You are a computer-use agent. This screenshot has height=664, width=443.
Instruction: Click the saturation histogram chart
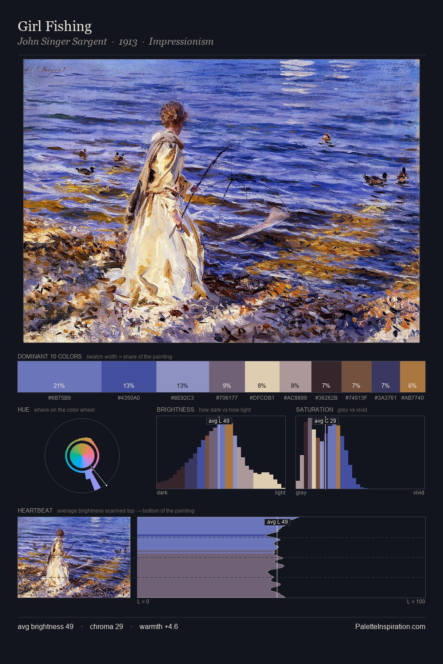click(360, 452)
